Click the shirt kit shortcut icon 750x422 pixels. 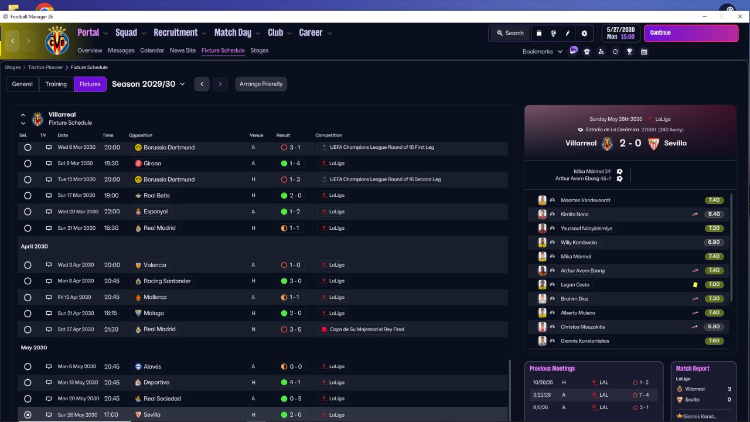point(587,52)
